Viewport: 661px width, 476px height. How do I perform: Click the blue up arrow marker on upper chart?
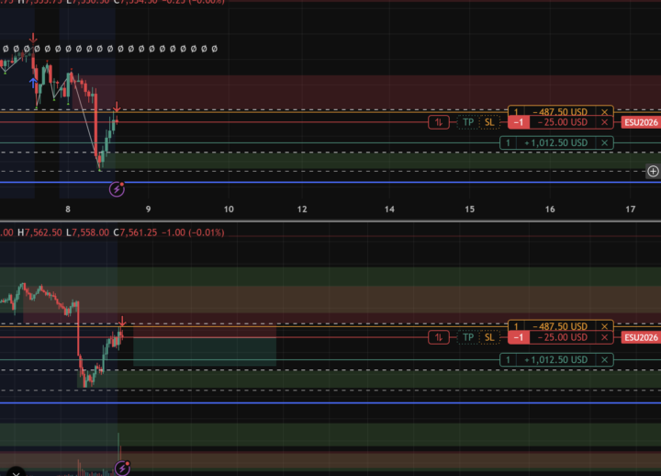(33, 83)
